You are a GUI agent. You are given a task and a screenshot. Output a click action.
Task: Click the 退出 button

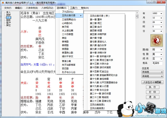click(x=152, y=97)
